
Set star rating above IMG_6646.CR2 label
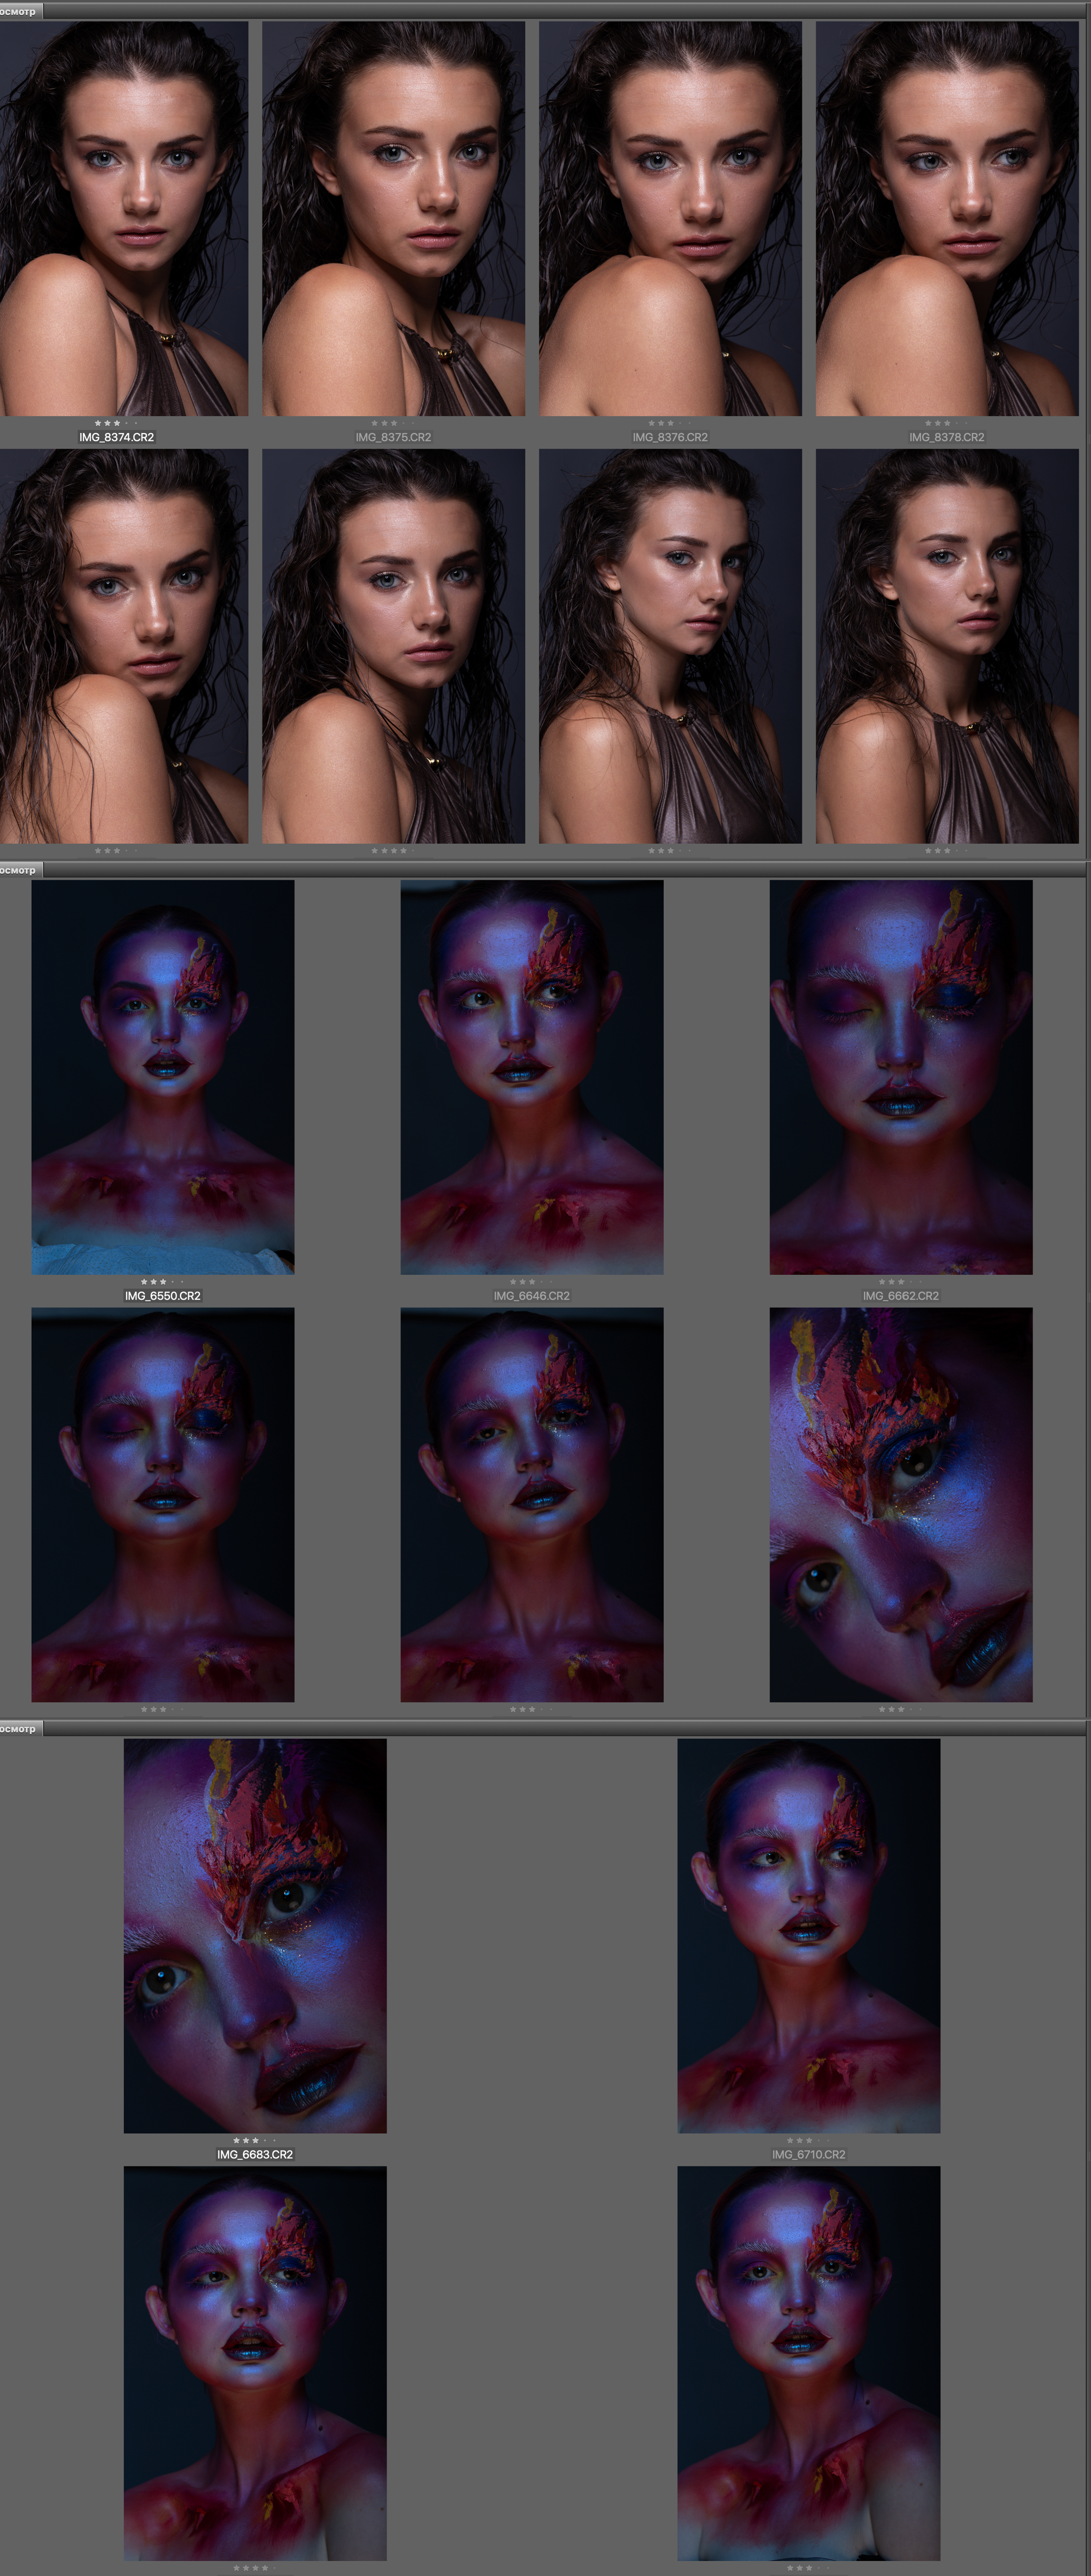531,1281
